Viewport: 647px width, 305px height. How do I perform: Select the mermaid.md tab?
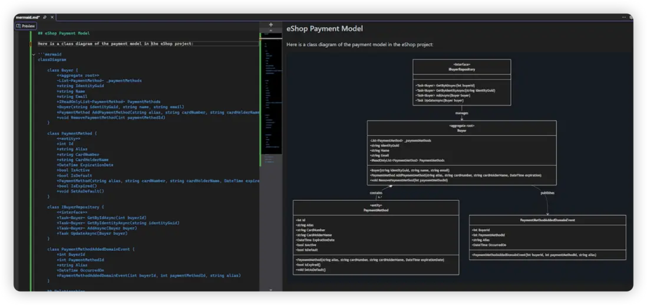click(27, 18)
